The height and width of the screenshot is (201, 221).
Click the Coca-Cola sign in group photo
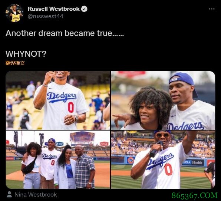point(104,144)
